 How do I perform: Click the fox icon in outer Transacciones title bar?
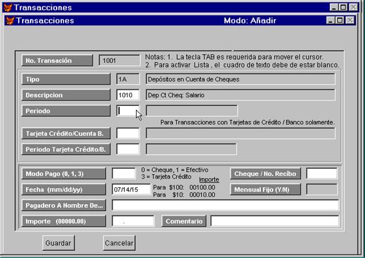pos(8,7)
